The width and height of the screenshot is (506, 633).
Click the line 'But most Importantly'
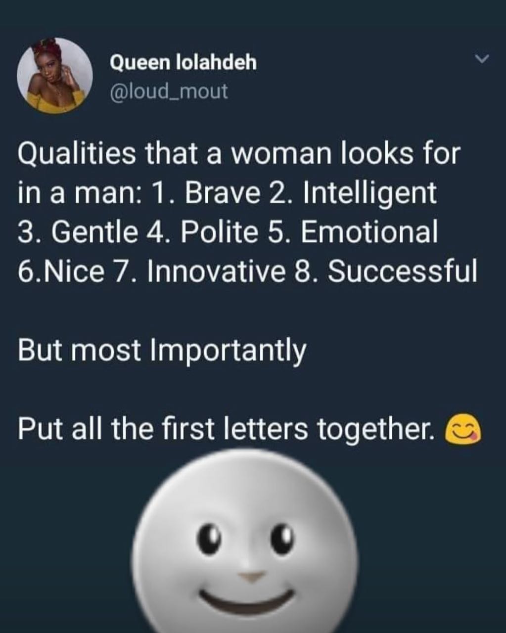[x=162, y=351]
